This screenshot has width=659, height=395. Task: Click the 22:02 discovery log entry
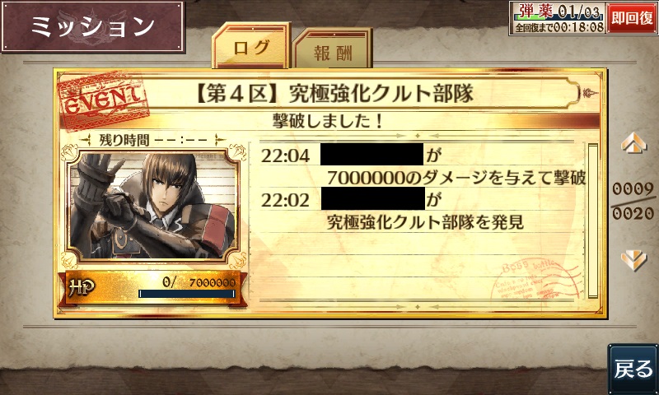(x=422, y=211)
